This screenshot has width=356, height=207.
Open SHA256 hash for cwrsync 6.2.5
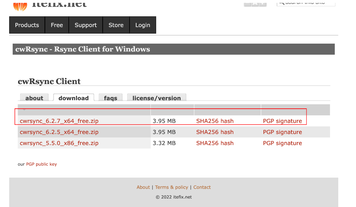[x=215, y=132]
